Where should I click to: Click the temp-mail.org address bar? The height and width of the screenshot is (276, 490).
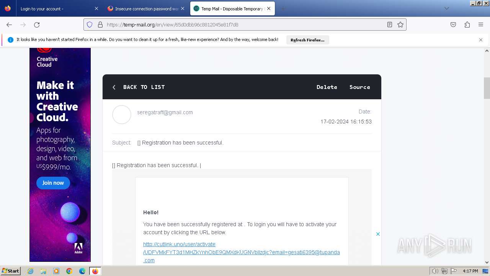point(245,25)
